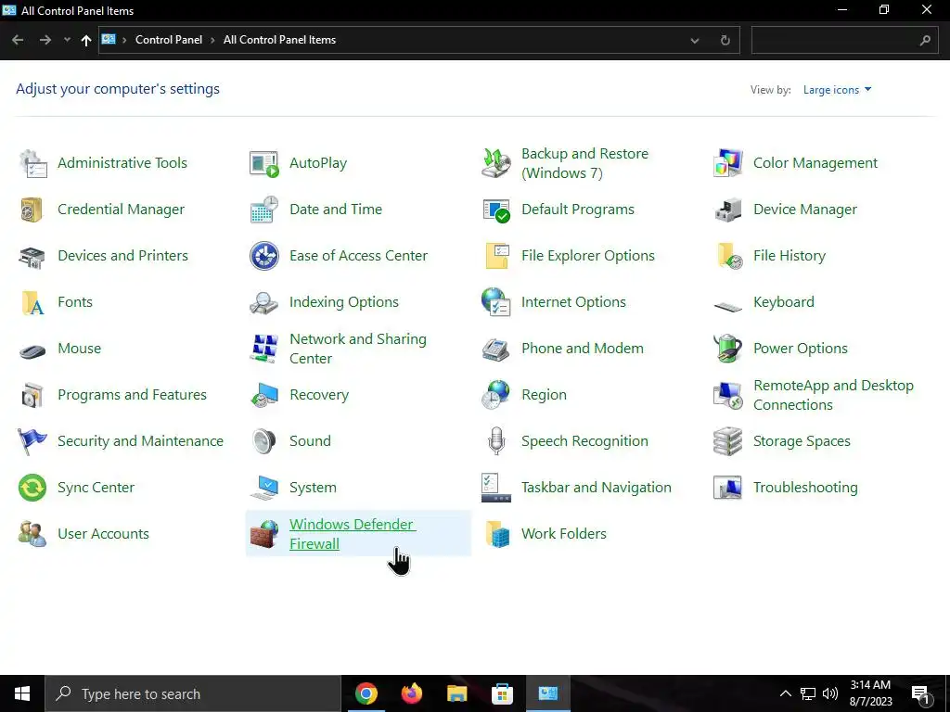Open the Ease of Access Center icon
The height and width of the screenshot is (712, 950).
(264, 256)
